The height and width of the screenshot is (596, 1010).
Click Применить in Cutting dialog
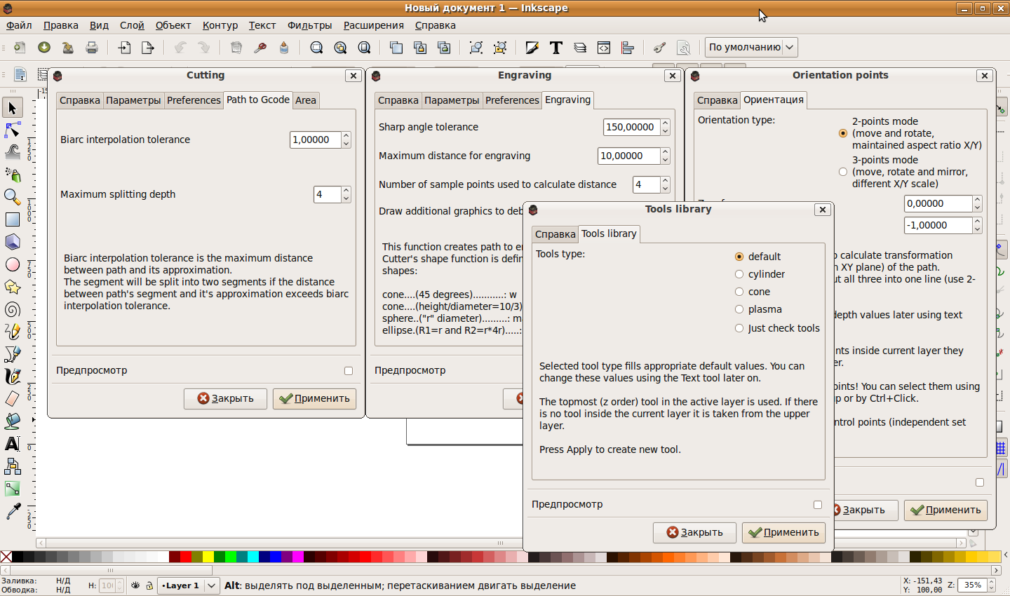[x=314, y=398]
